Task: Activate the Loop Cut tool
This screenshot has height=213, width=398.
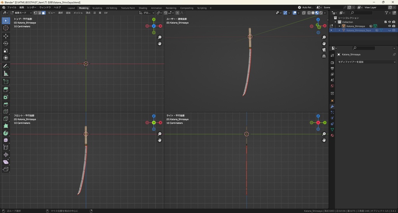Action: point(6,112)
